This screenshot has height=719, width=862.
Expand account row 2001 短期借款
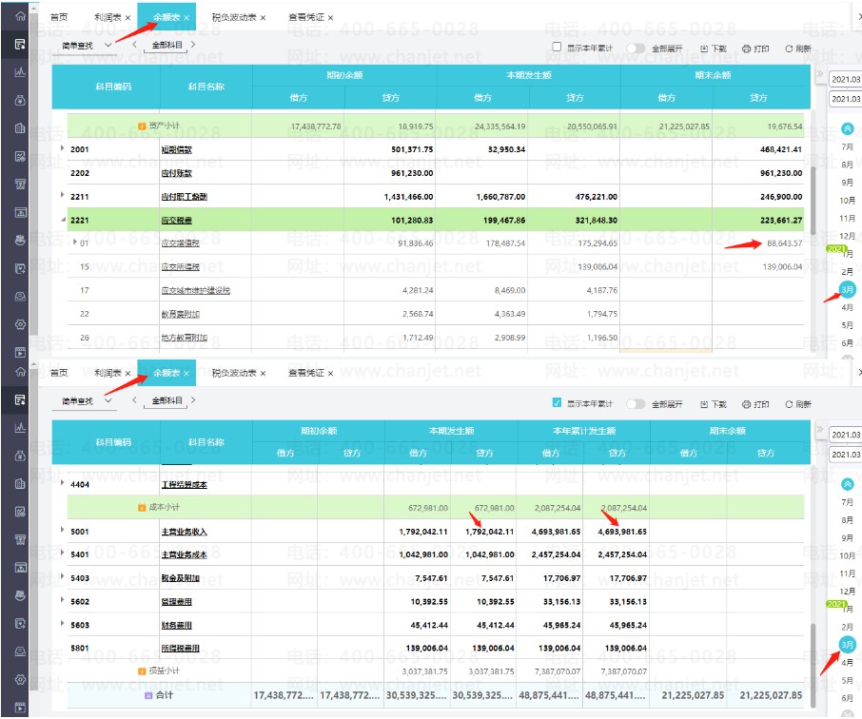coord(62,148)
